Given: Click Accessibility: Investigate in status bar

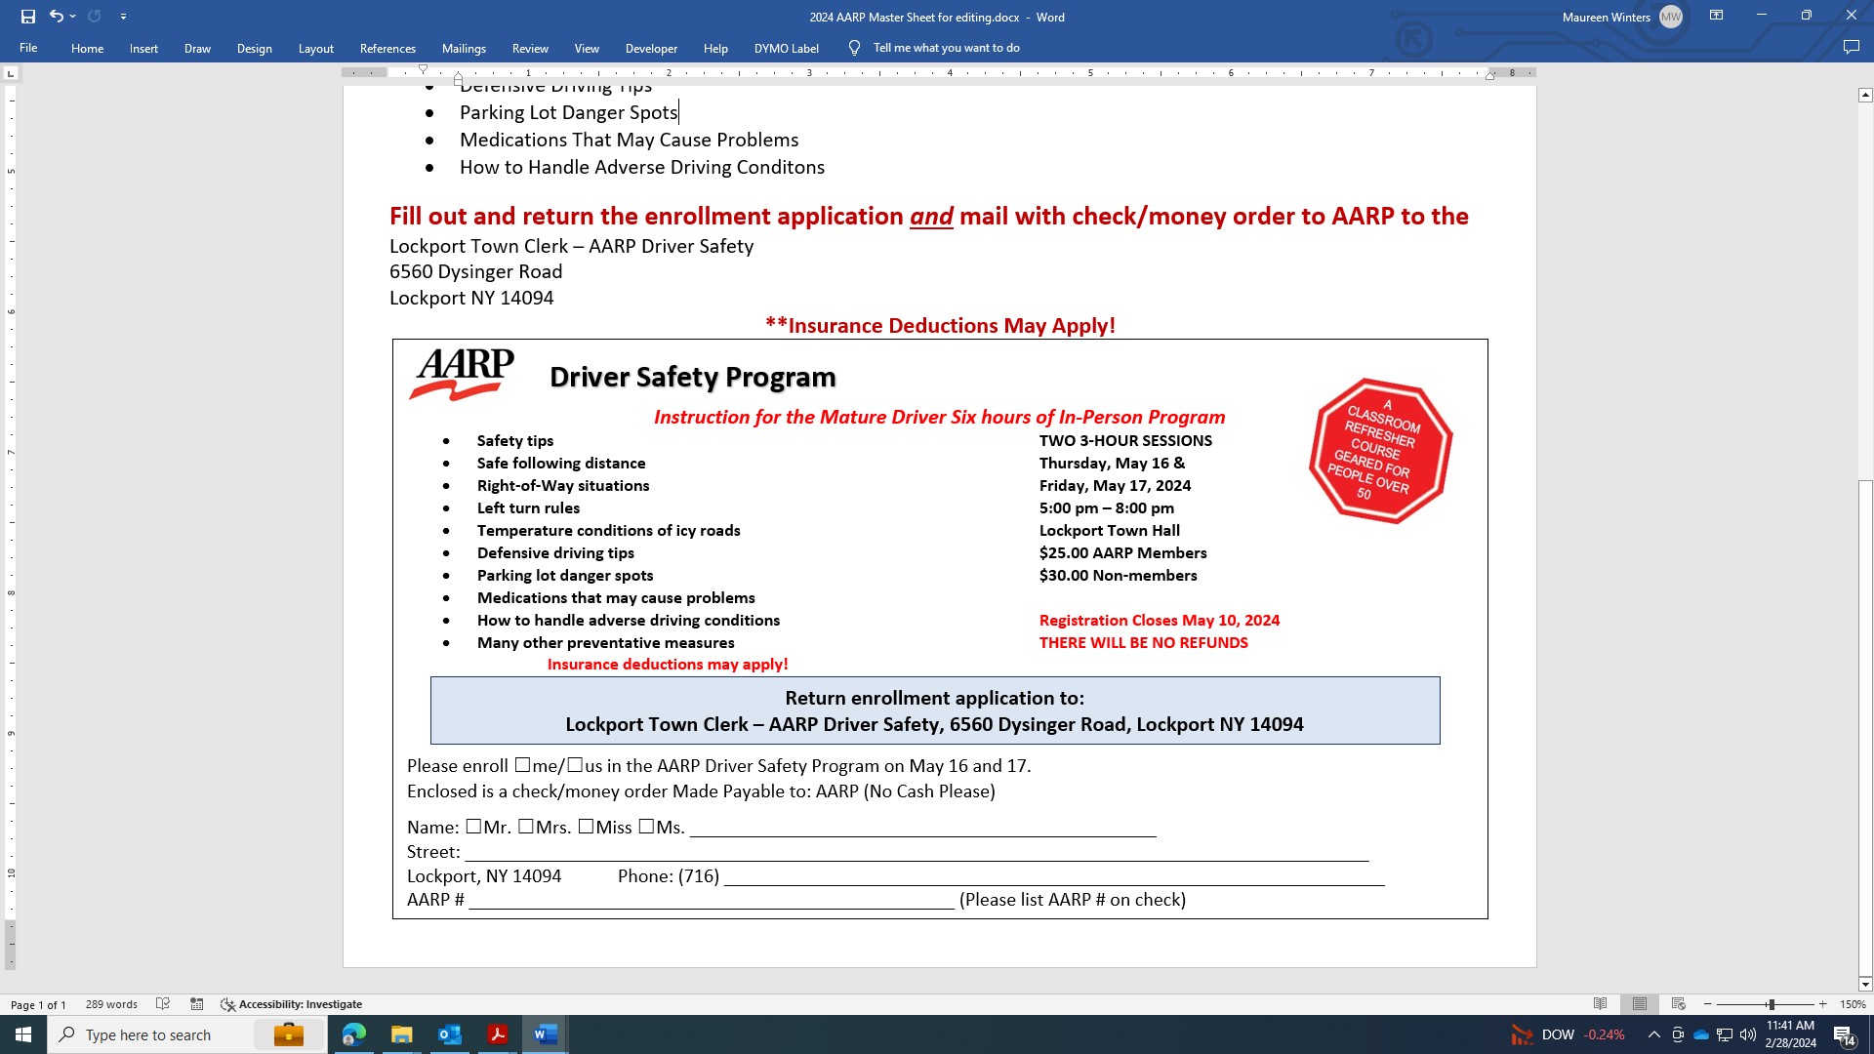Looking at the screenshot, I should pos(291,1004).
